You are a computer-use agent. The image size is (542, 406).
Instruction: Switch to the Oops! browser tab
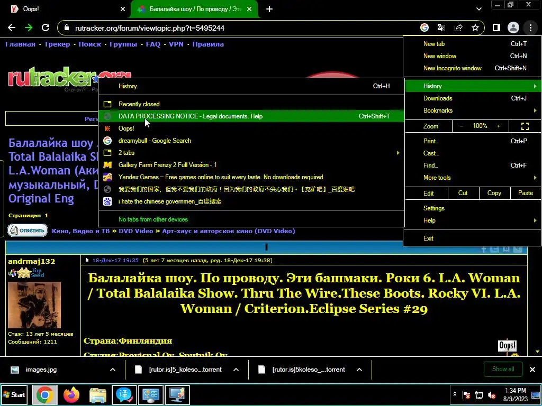[68, 9]
